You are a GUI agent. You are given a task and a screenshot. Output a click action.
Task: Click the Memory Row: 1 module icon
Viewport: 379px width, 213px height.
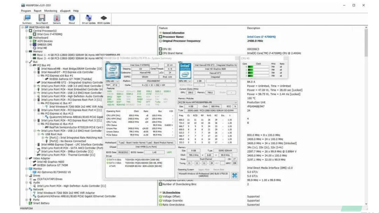click(35, 55)
